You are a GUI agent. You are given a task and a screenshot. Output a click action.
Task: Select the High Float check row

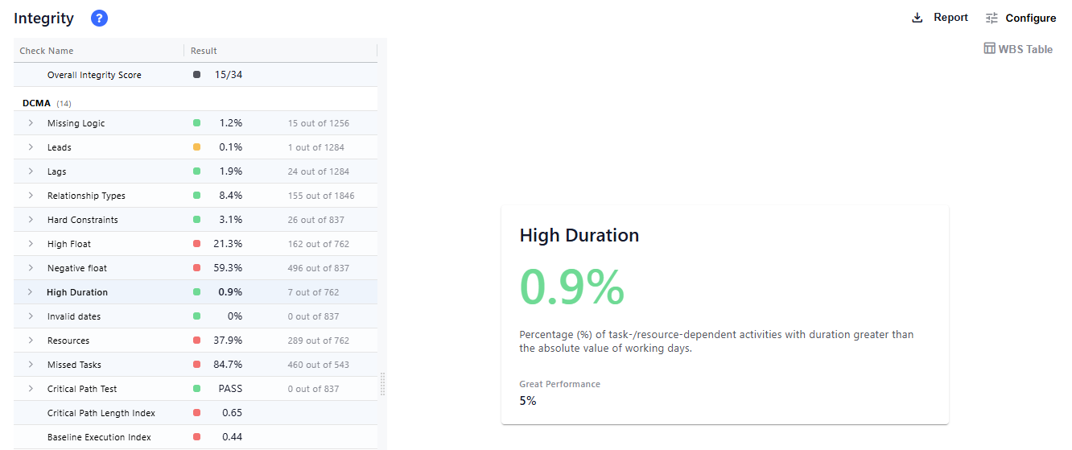(x=69, y=244)
